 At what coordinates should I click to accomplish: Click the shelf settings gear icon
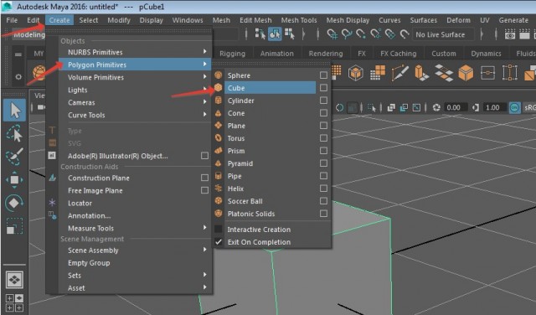click(18, 76)
